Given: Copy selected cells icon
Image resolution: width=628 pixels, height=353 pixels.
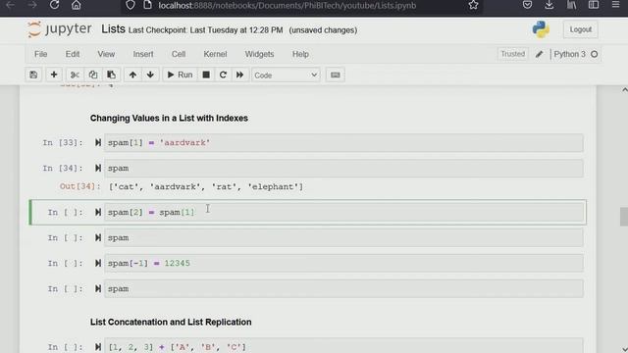Looking at the screenshot, I should click(x=93, y=75).
